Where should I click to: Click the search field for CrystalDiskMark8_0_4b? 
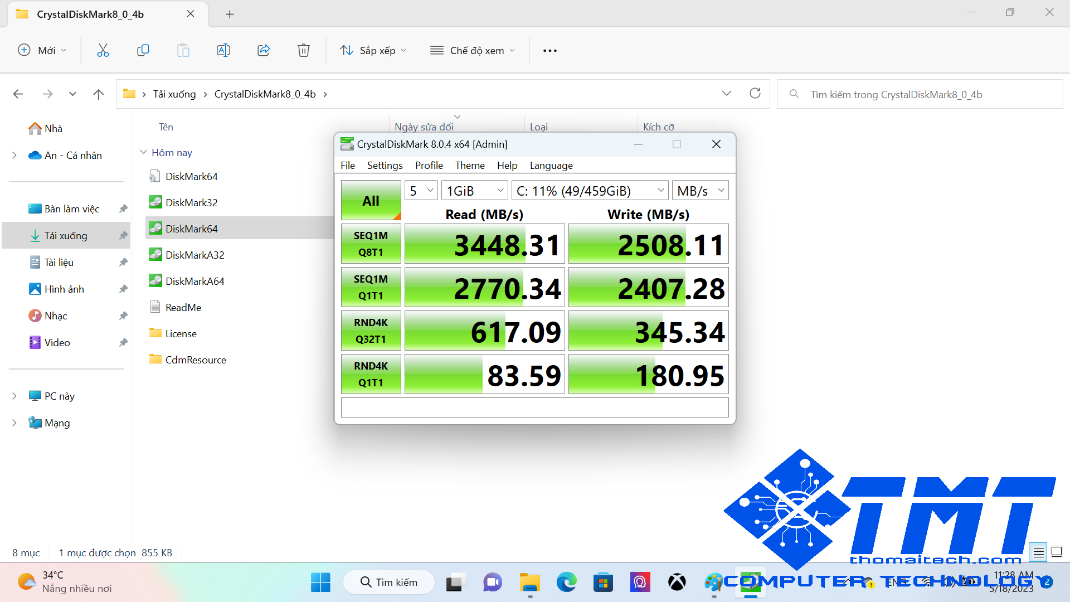[x=920, y=94]
